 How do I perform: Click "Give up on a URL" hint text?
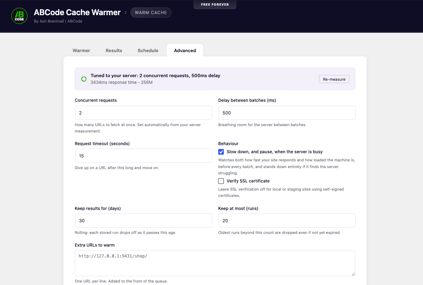pos(117,168)
